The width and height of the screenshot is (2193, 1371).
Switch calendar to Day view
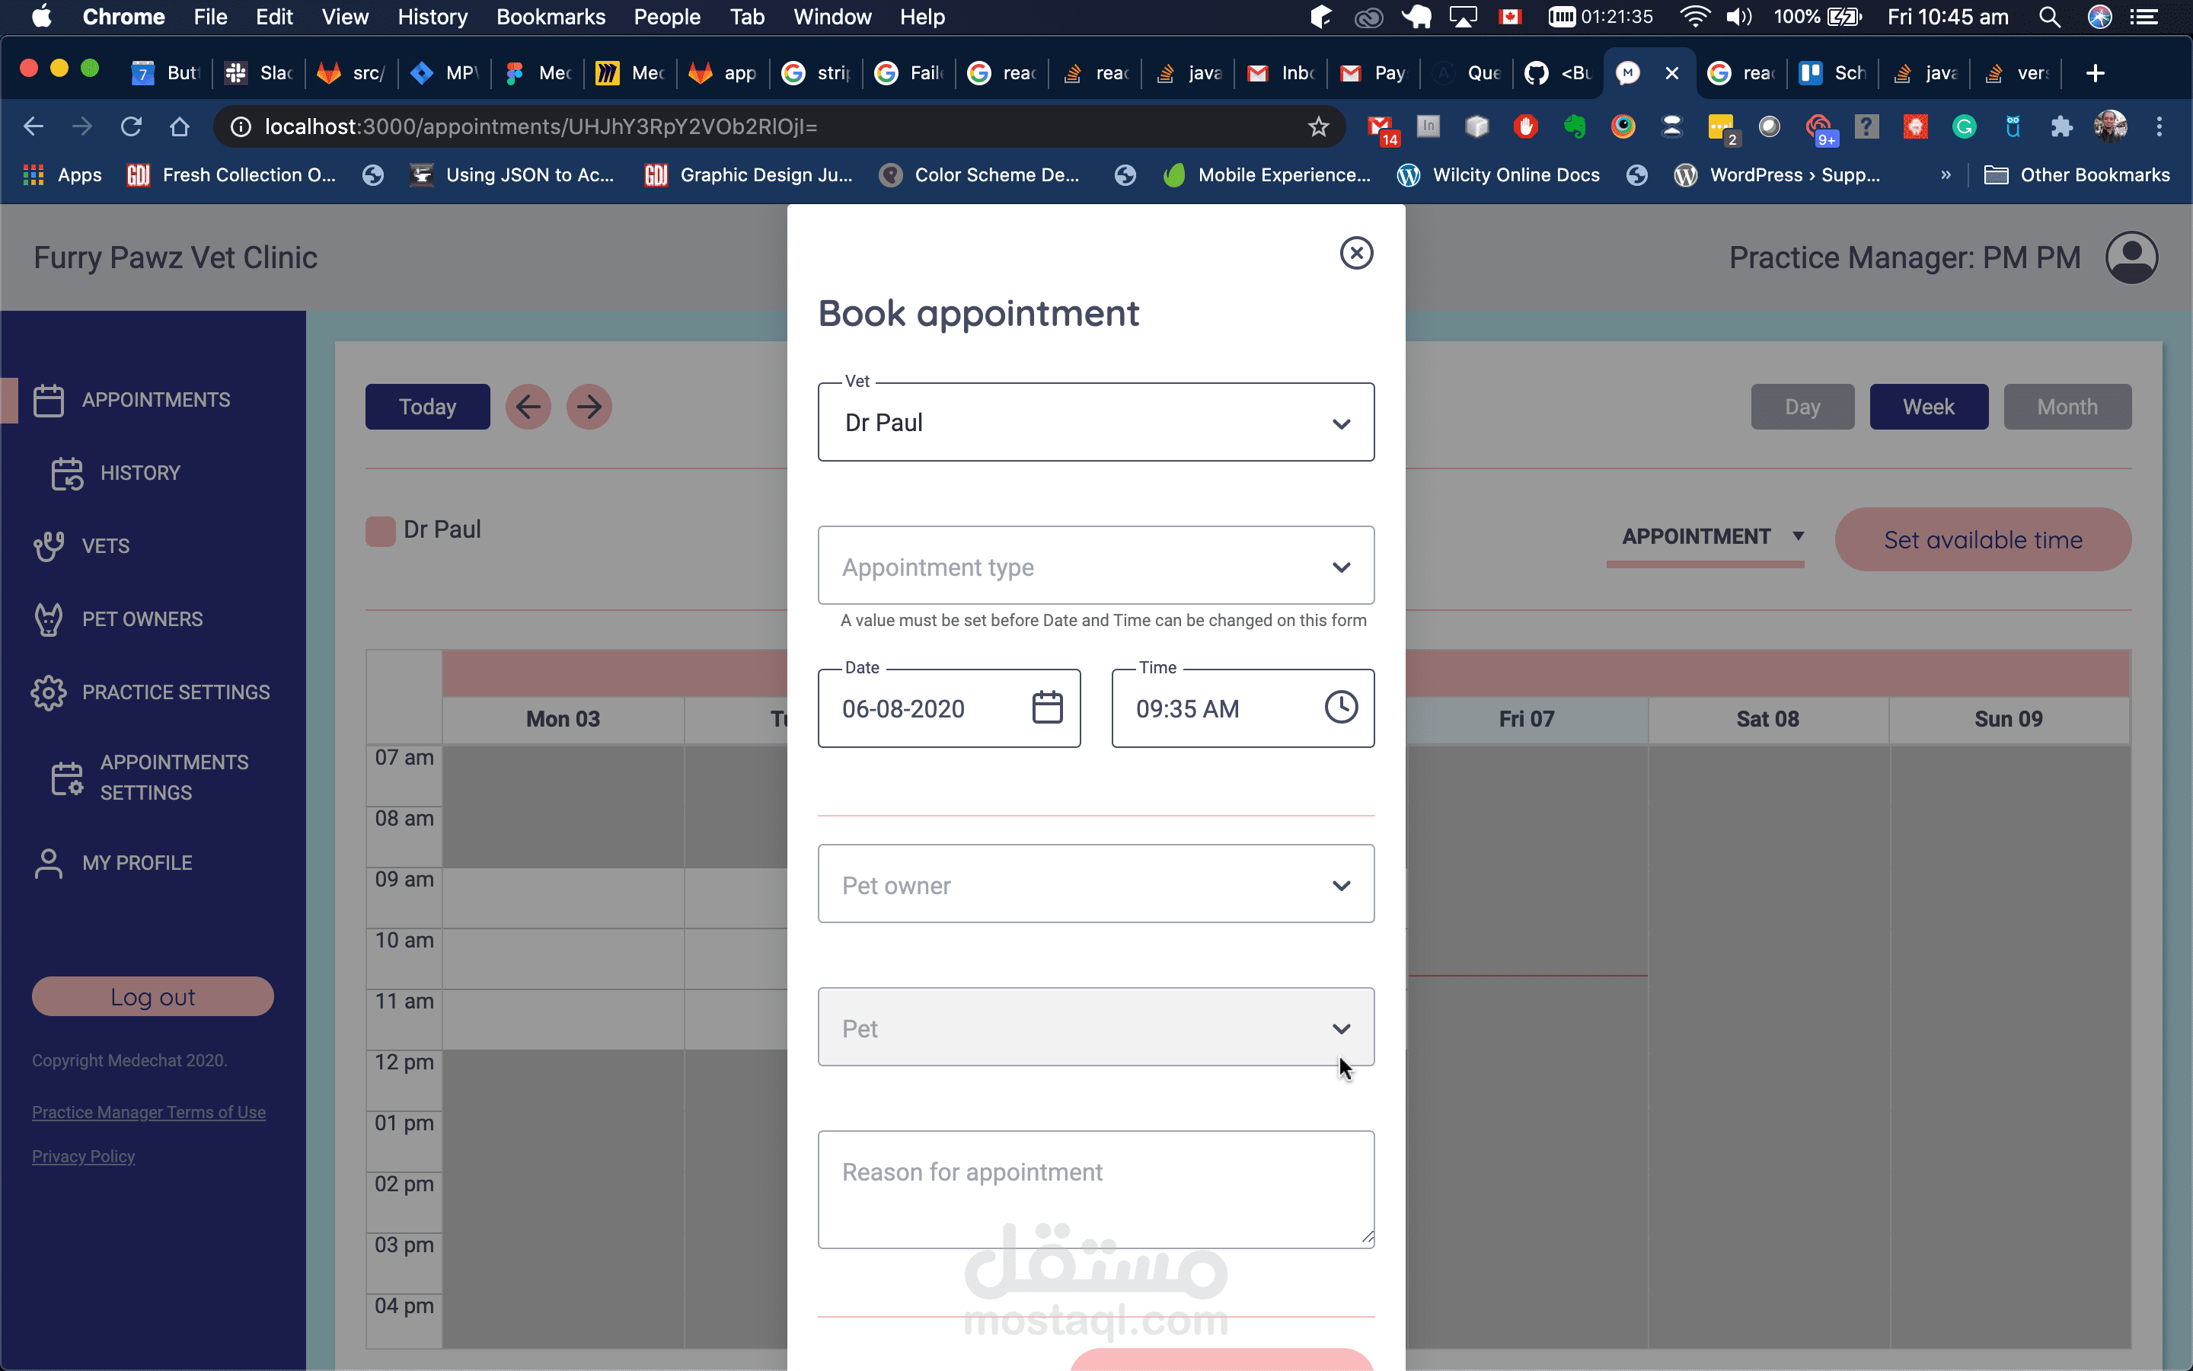1802,406
